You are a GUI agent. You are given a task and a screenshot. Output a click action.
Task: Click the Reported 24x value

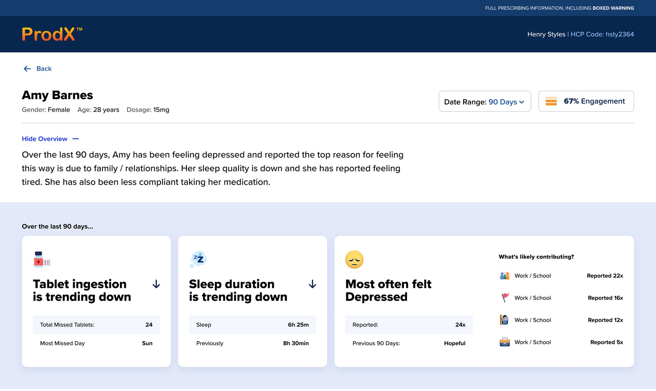460,325
